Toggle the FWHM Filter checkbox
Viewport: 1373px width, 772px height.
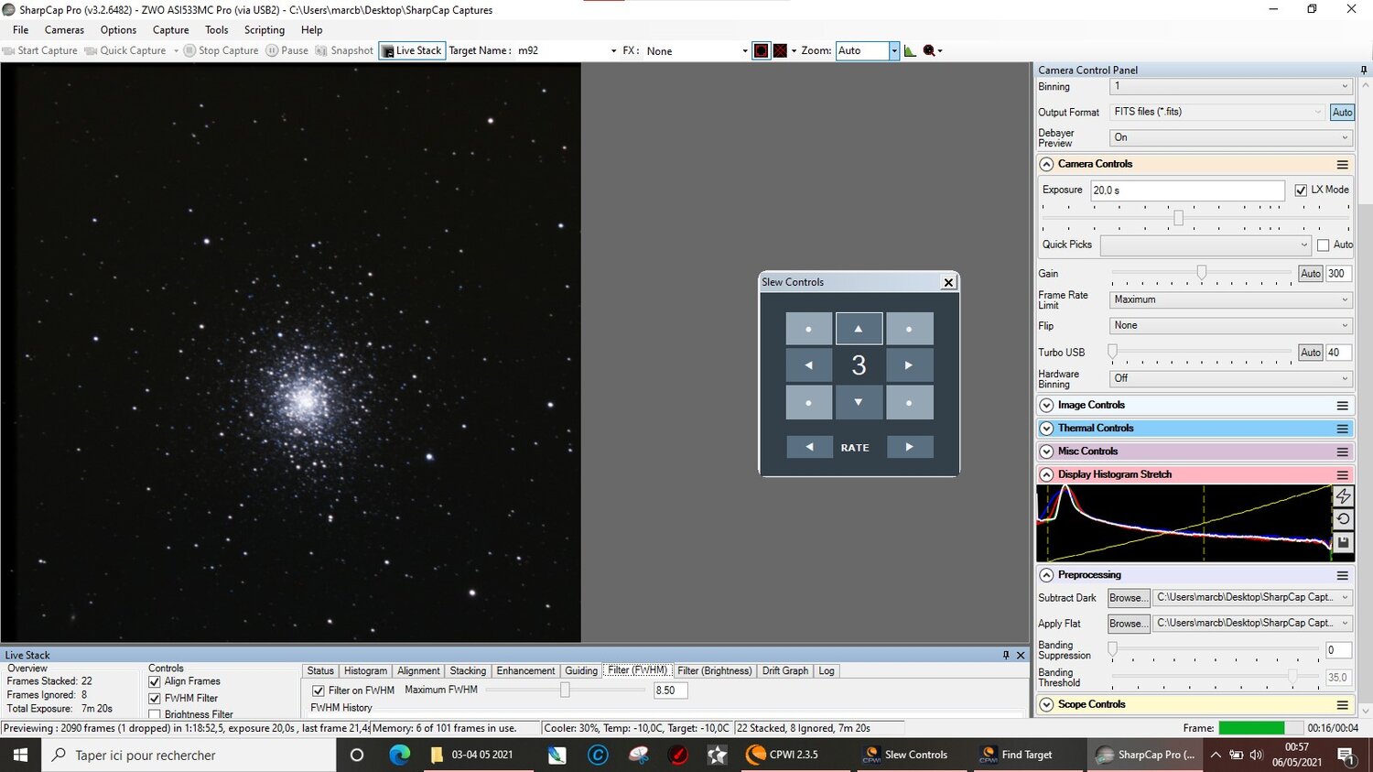coord(155,698)
